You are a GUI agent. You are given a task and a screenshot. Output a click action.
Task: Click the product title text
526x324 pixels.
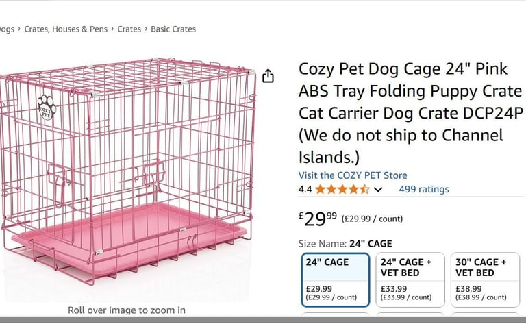click(x=411, y=113)
